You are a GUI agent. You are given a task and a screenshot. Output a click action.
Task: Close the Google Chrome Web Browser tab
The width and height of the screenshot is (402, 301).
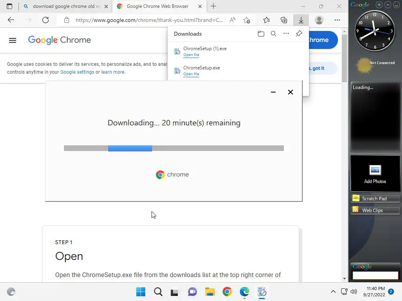tap(200, 6)
